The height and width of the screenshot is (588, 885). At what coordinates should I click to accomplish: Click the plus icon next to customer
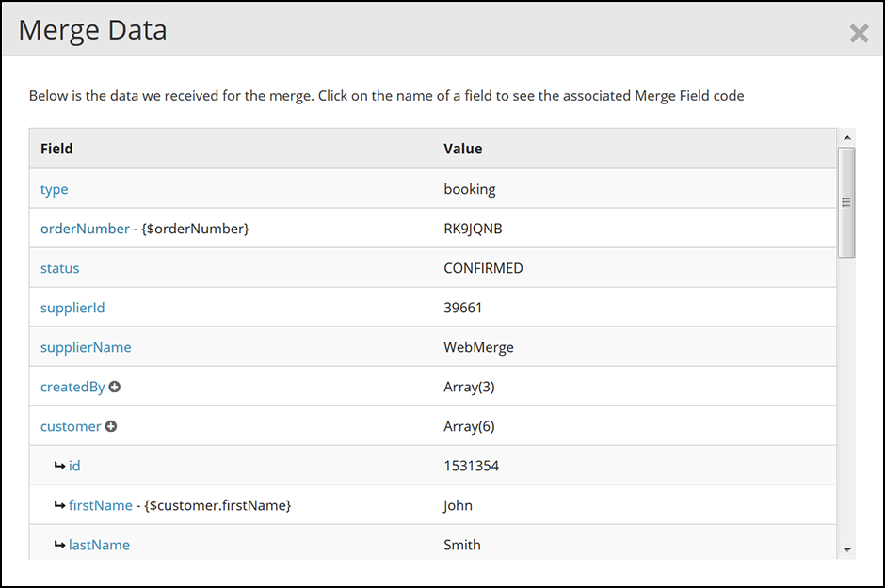[111, 426]
